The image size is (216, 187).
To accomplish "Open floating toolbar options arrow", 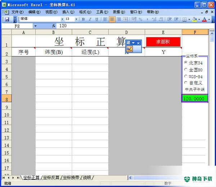I will 133,43.
